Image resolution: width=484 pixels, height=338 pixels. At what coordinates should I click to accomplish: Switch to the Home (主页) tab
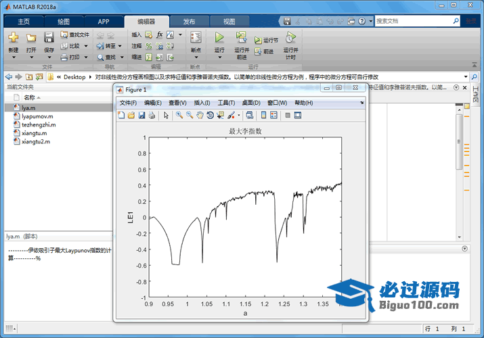(24, 22)
